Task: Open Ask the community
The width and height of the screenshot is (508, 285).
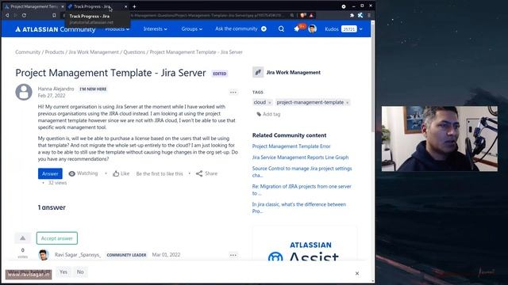Action: pyautogui.click(x=237, y=28)
